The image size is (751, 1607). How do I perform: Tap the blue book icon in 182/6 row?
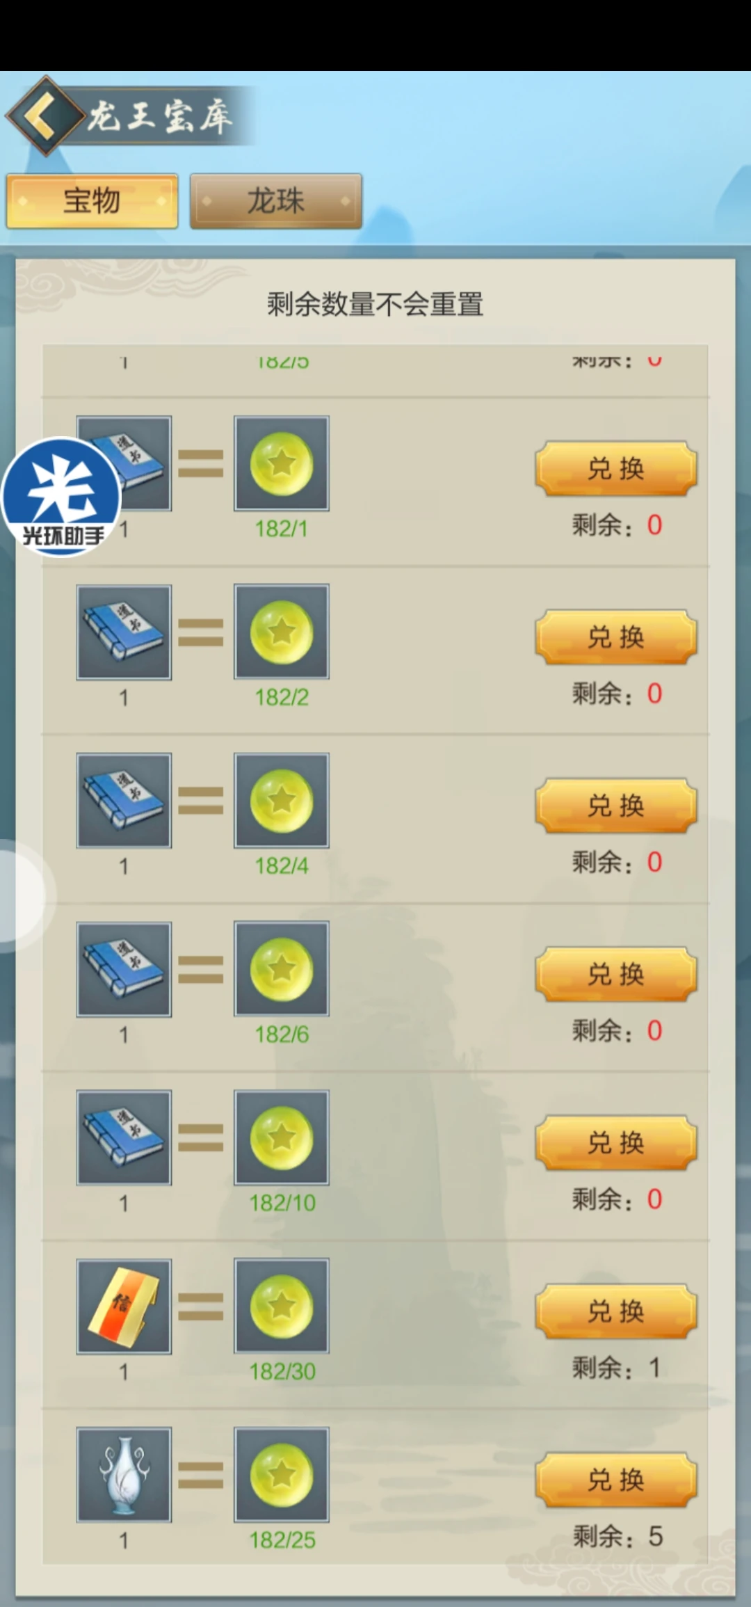pyautogui.click(x=124, y=969)
